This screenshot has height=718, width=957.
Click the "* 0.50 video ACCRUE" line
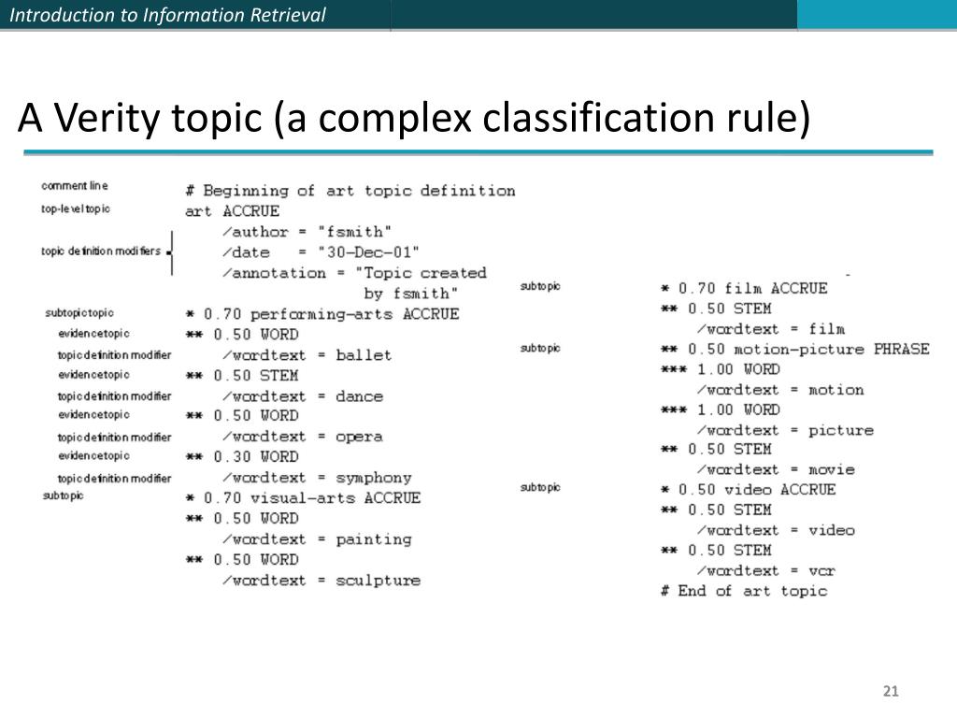tap(749, 490)
